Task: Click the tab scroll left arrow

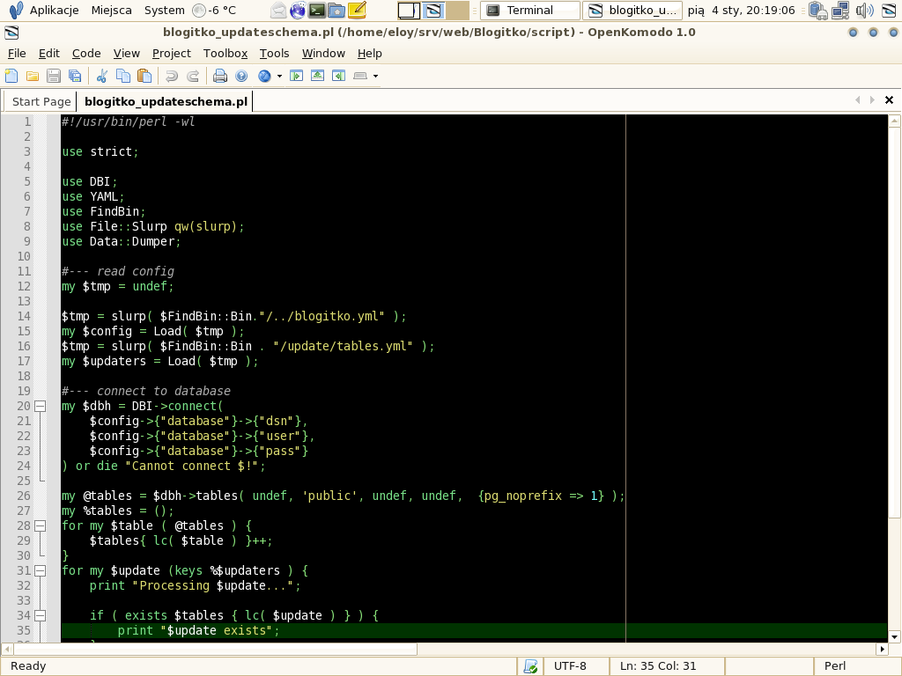Action: (858, 100)
